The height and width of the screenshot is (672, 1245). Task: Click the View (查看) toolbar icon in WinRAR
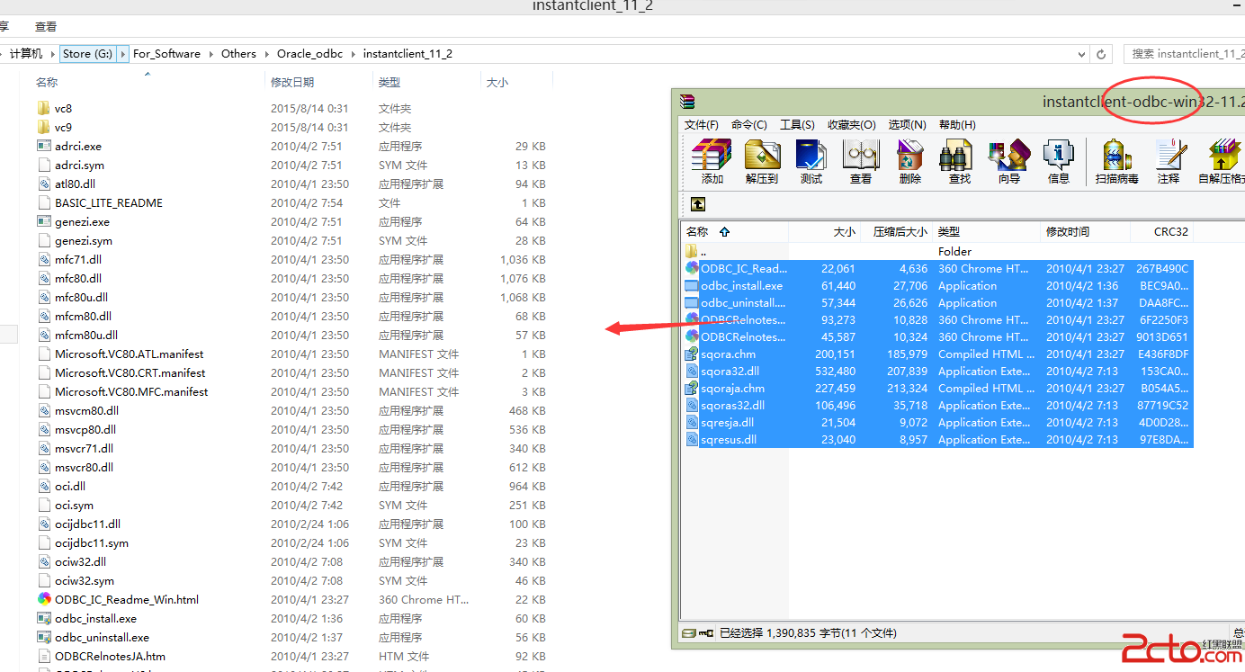click(861, 156)
